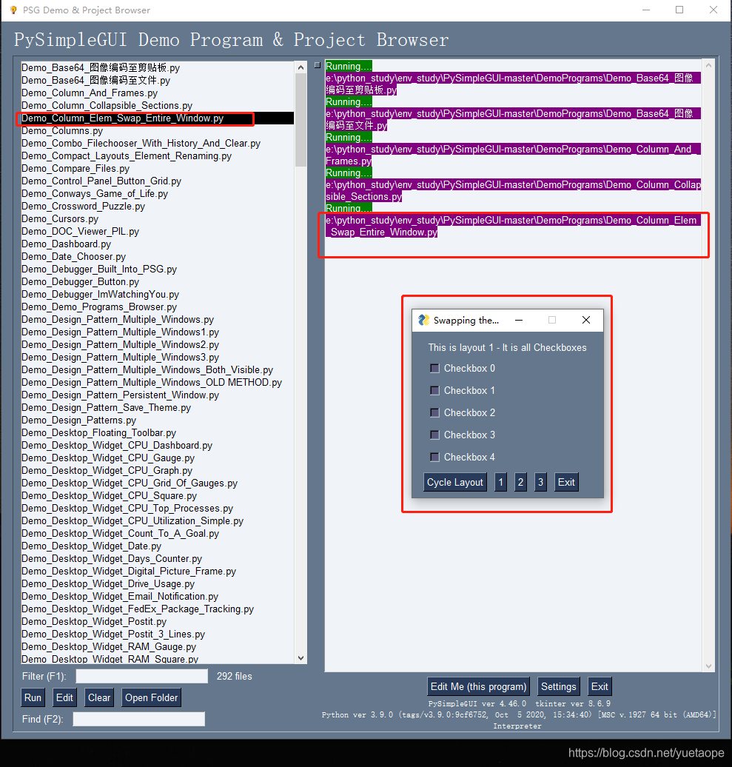This screenshot has width=732, height=767.
Task: Select Demo_Dashboard.py
Action: (66, 244)
